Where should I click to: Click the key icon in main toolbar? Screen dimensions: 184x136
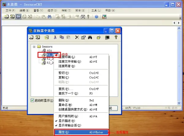click(88, 17)
